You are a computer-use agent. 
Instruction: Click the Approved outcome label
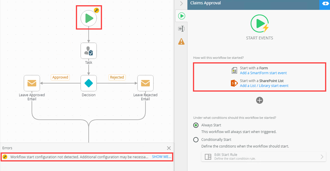[x=60, y=77]
